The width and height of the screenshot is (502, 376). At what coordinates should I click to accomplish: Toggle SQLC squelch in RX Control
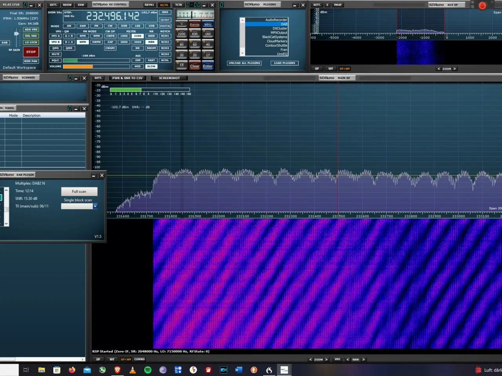[x=55, y=60]
